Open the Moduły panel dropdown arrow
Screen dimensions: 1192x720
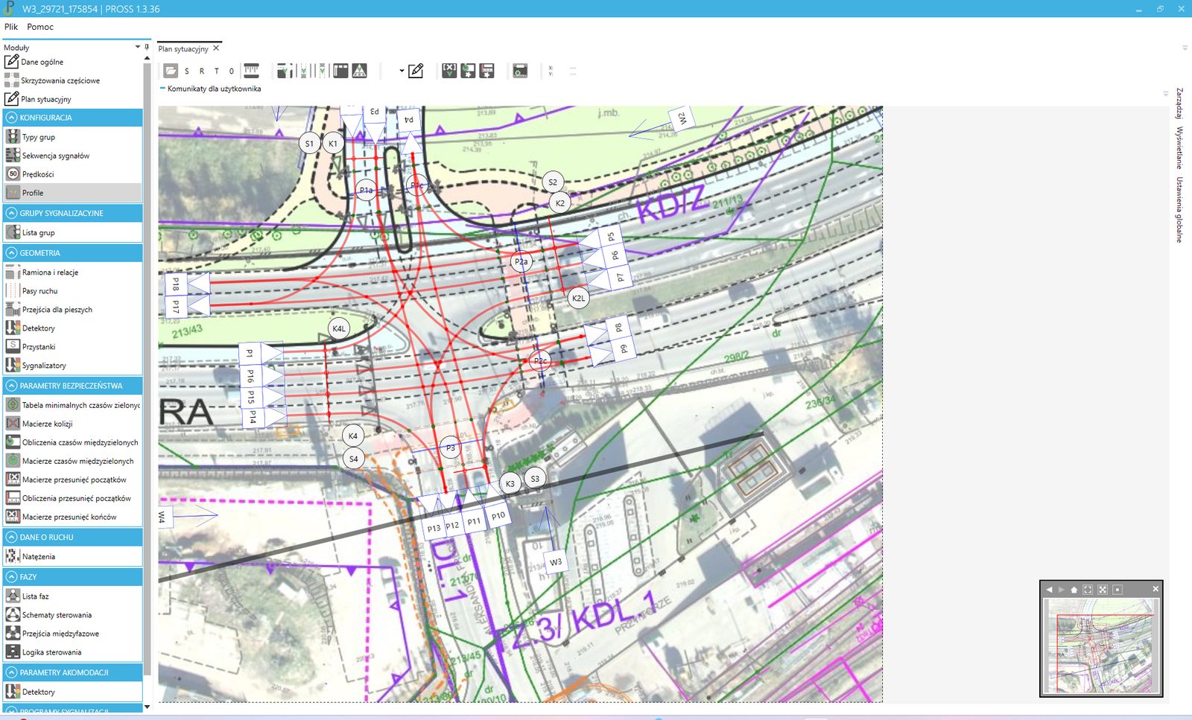(x=138, y=47)
